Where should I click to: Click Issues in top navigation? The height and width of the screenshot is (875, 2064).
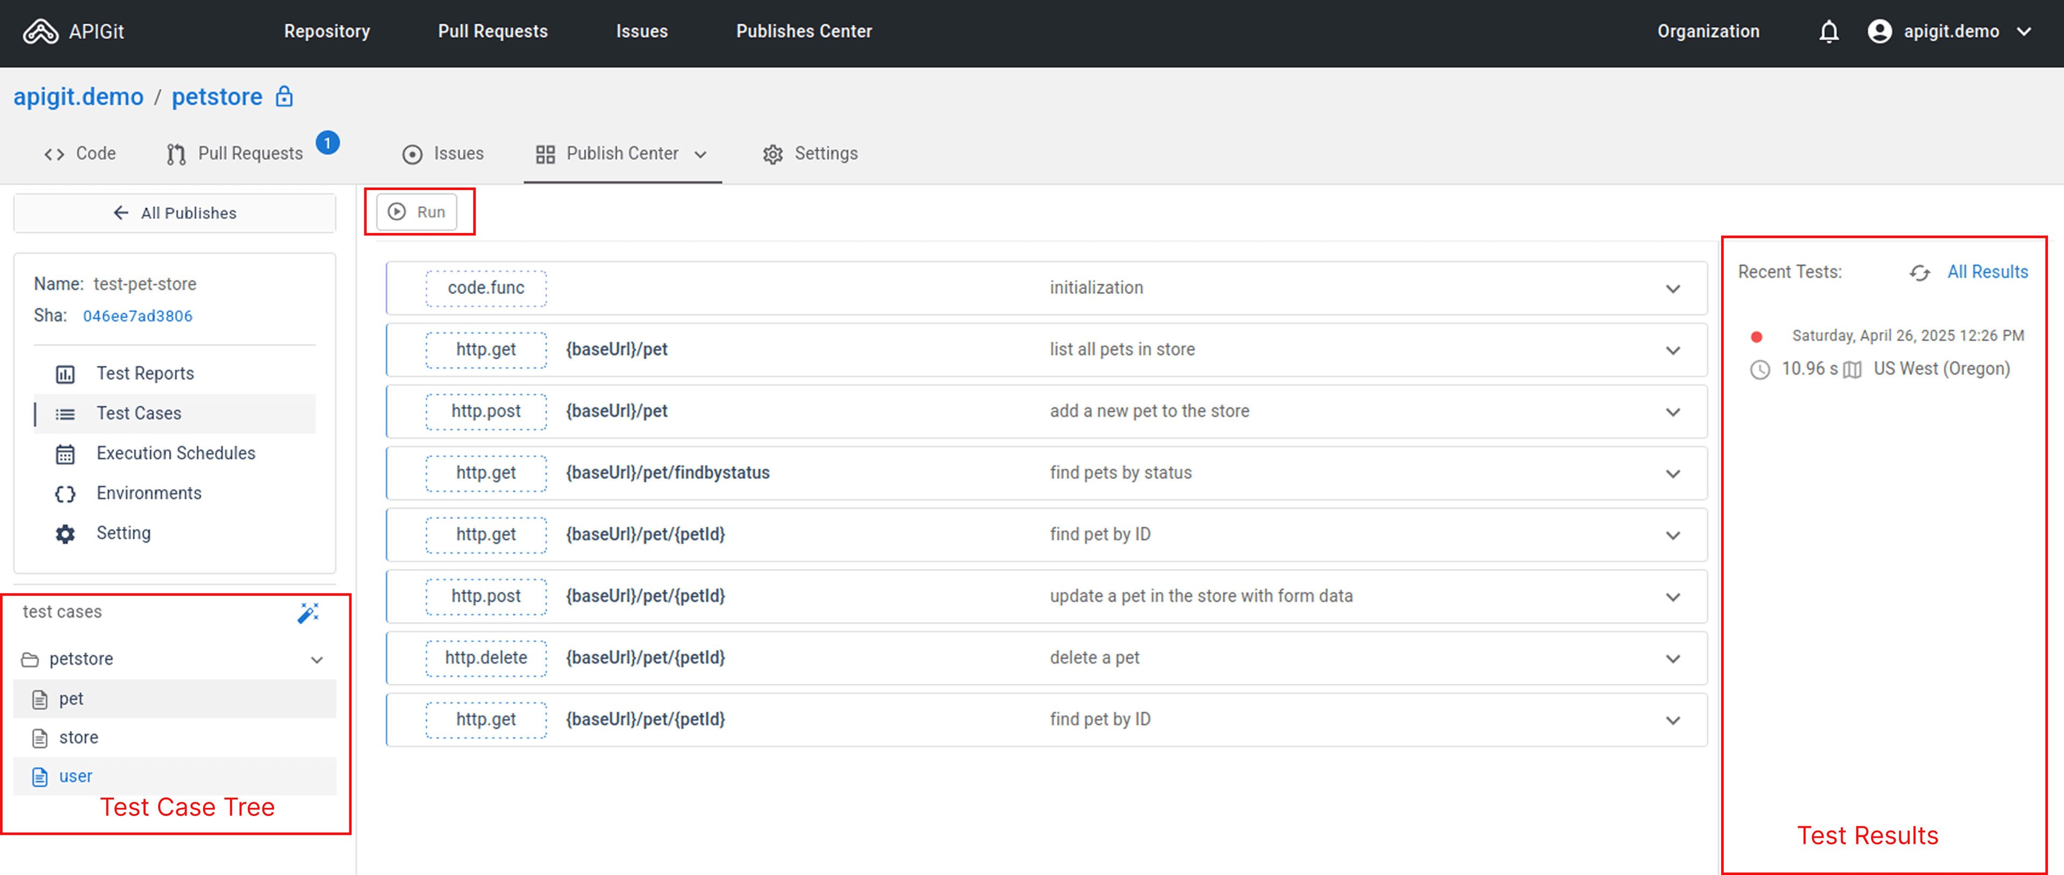[642, 31]
